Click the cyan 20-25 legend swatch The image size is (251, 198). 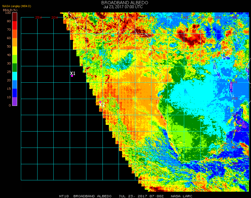(15, 76)
